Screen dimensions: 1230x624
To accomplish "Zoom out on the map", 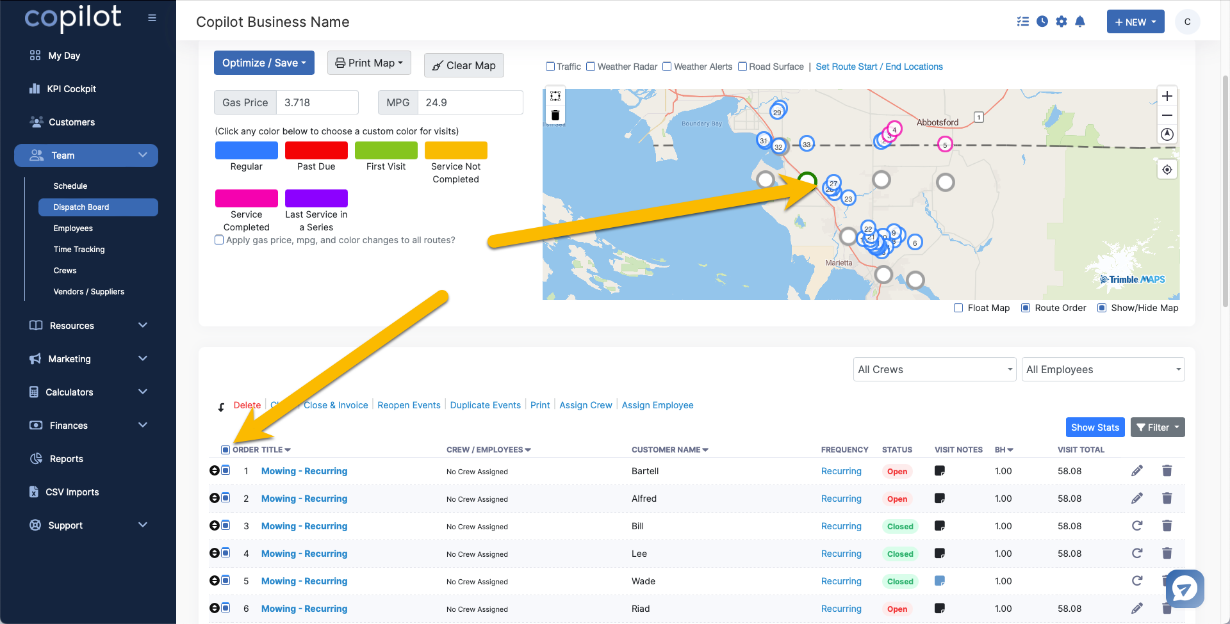I will (x=1167, y=115).
